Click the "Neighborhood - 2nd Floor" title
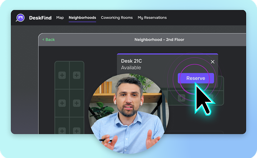This screenshot has width=257, height=158. (x=159, y=39)
